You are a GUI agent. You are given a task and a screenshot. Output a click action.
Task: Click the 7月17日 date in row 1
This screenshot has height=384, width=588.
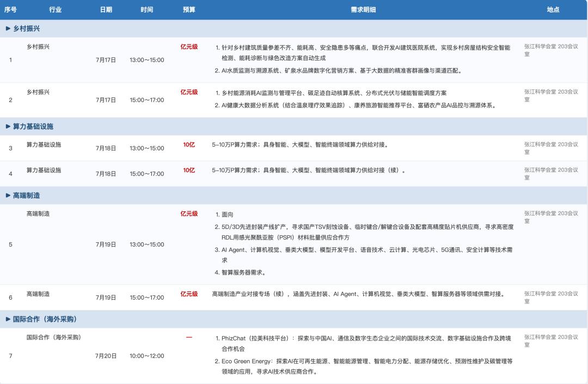coord(106,60)
